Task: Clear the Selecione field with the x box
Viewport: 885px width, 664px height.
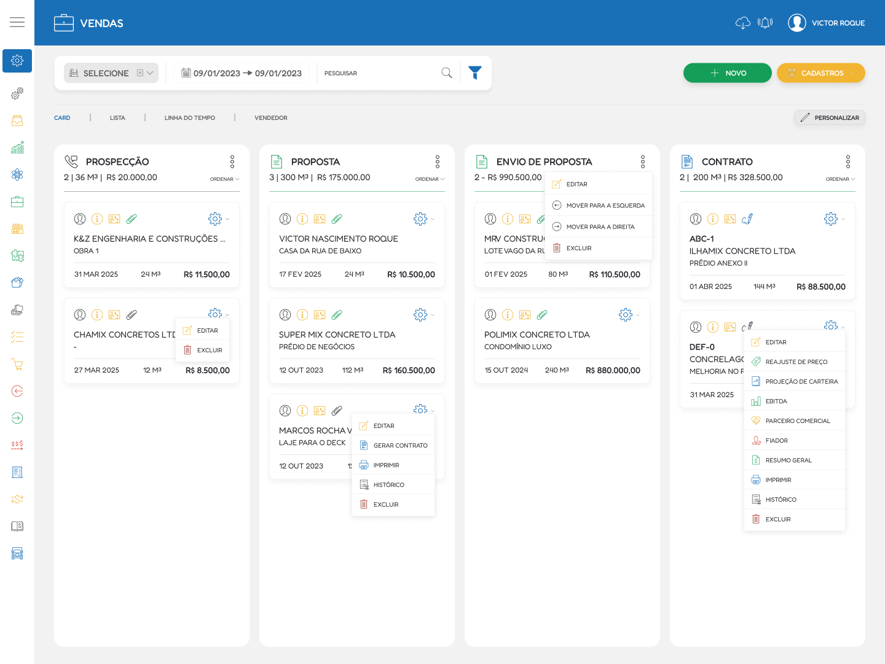Action: coord(140,73)
